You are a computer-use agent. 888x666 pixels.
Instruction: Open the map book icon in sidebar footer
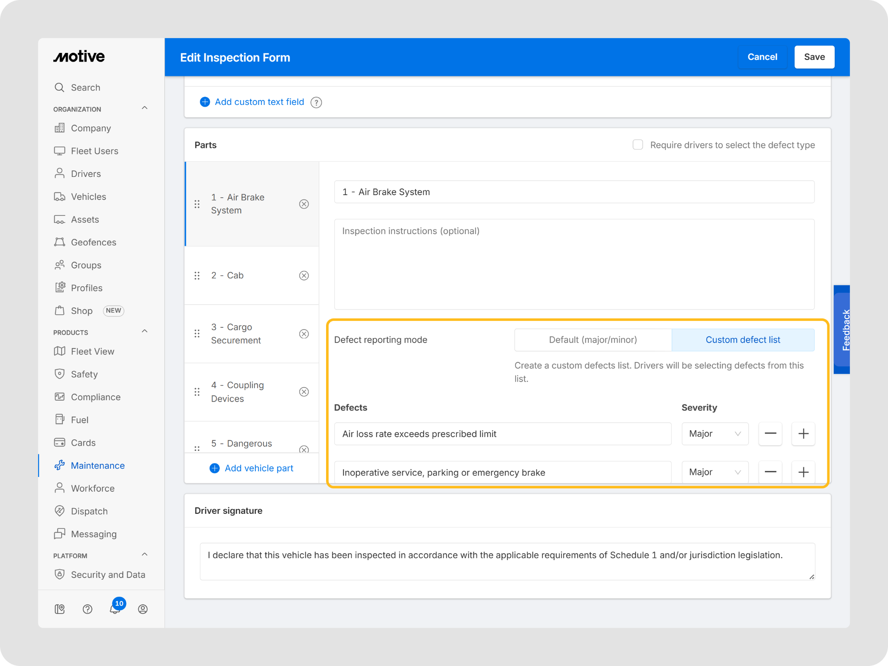[60, 609]
